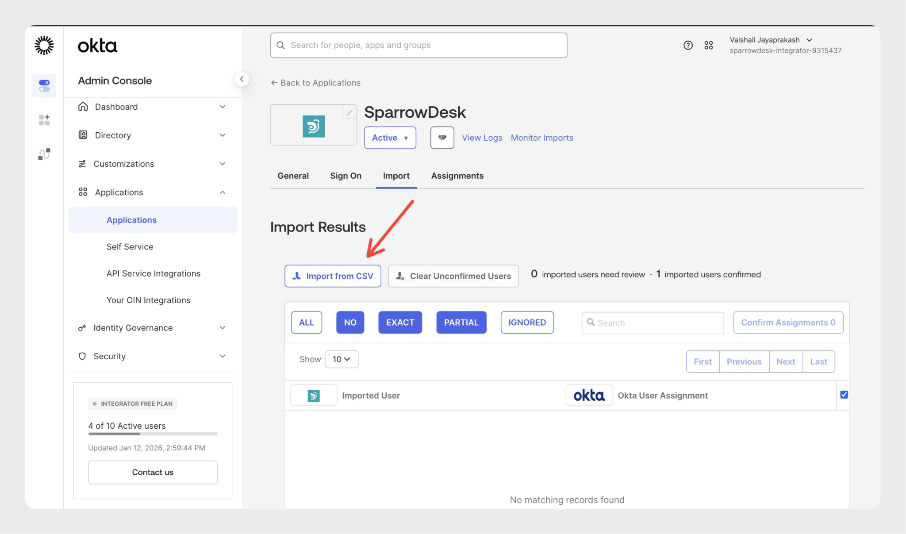This screenshot has height=534, width=906.
Task: Open the apps grid icon in header
Action: [x=708, y=45]
